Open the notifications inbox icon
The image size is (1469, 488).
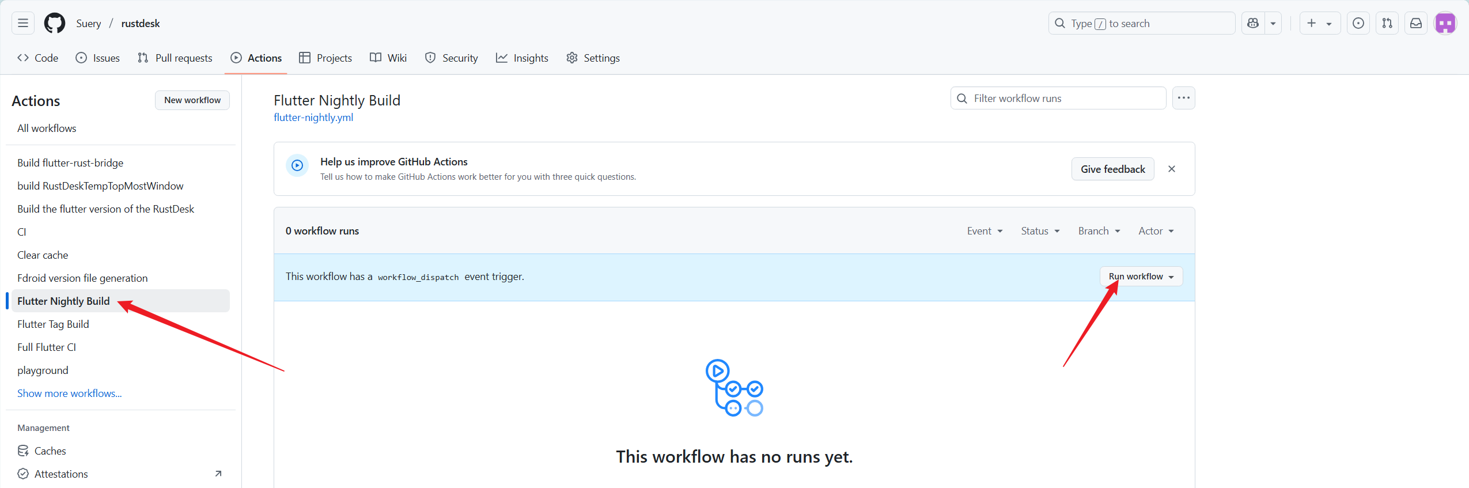(x=1416, y=23)
